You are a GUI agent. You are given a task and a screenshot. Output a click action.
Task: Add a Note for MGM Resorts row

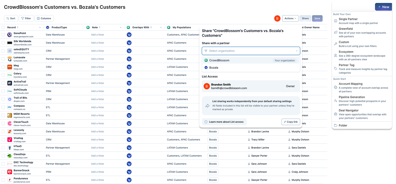pos(97,115)
